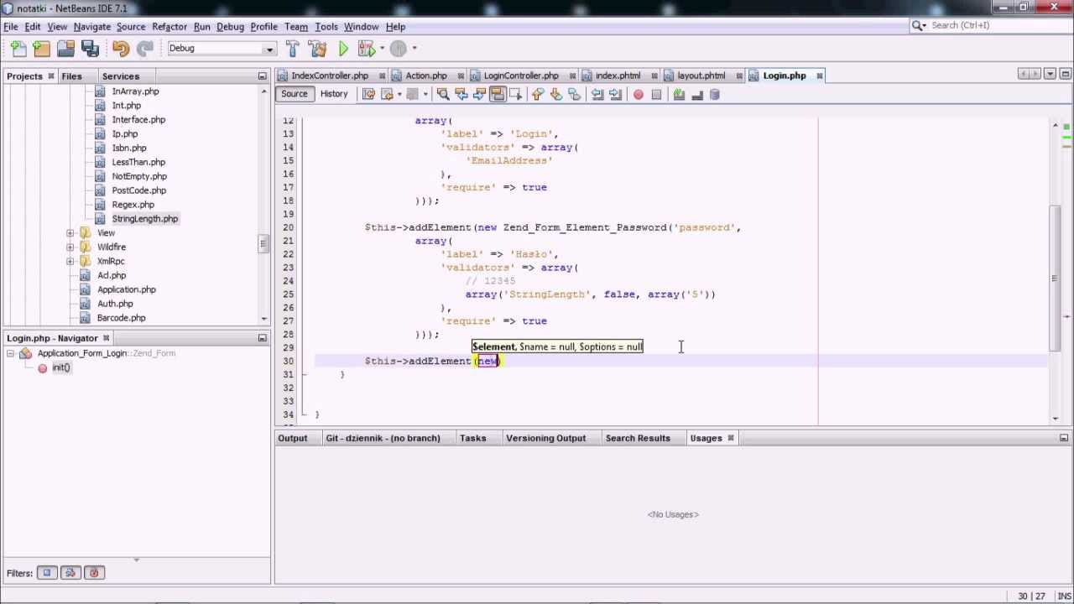
Task: Select StringLength.php in Projects tree
Action: pyautogui.click(x=144, y=219)
